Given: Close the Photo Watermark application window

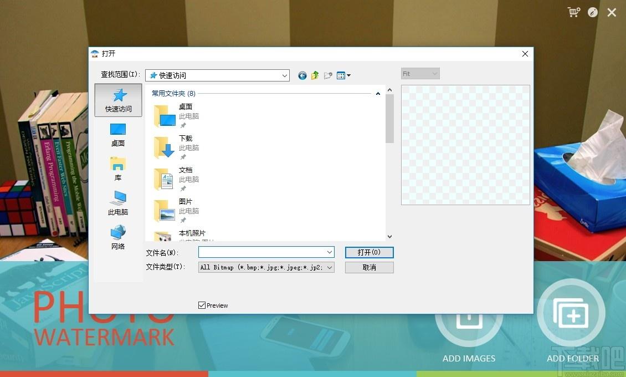Looking at the screenshot, I should [612, 12].
